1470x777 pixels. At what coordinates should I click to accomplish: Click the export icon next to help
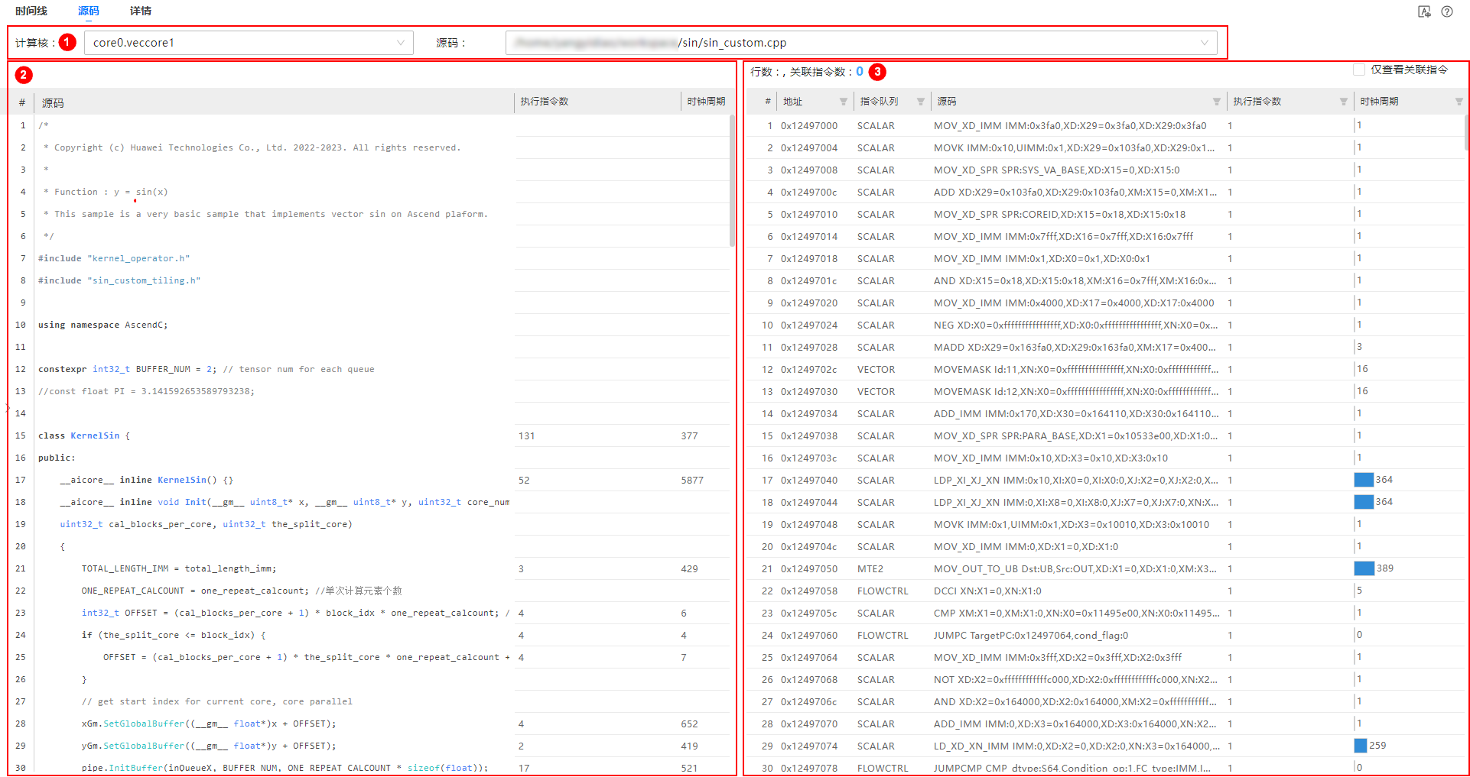coord(1424,11)
